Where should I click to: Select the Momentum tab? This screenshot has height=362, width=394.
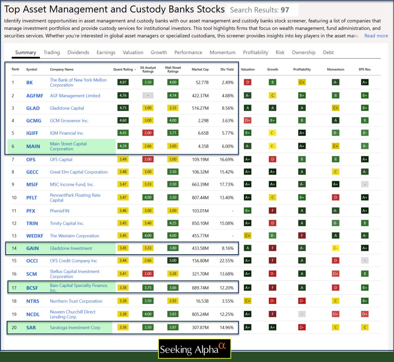(x=222, y=52)
